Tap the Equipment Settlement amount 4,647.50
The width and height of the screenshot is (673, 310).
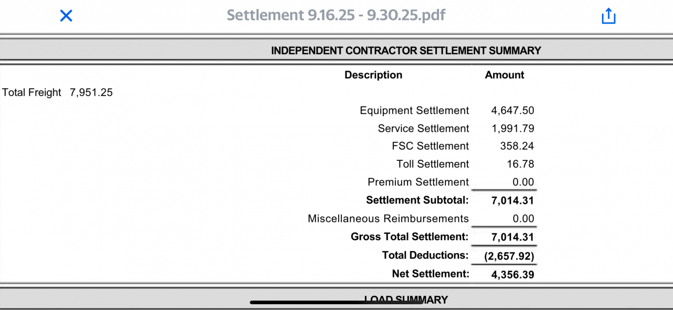coord(513,111)
